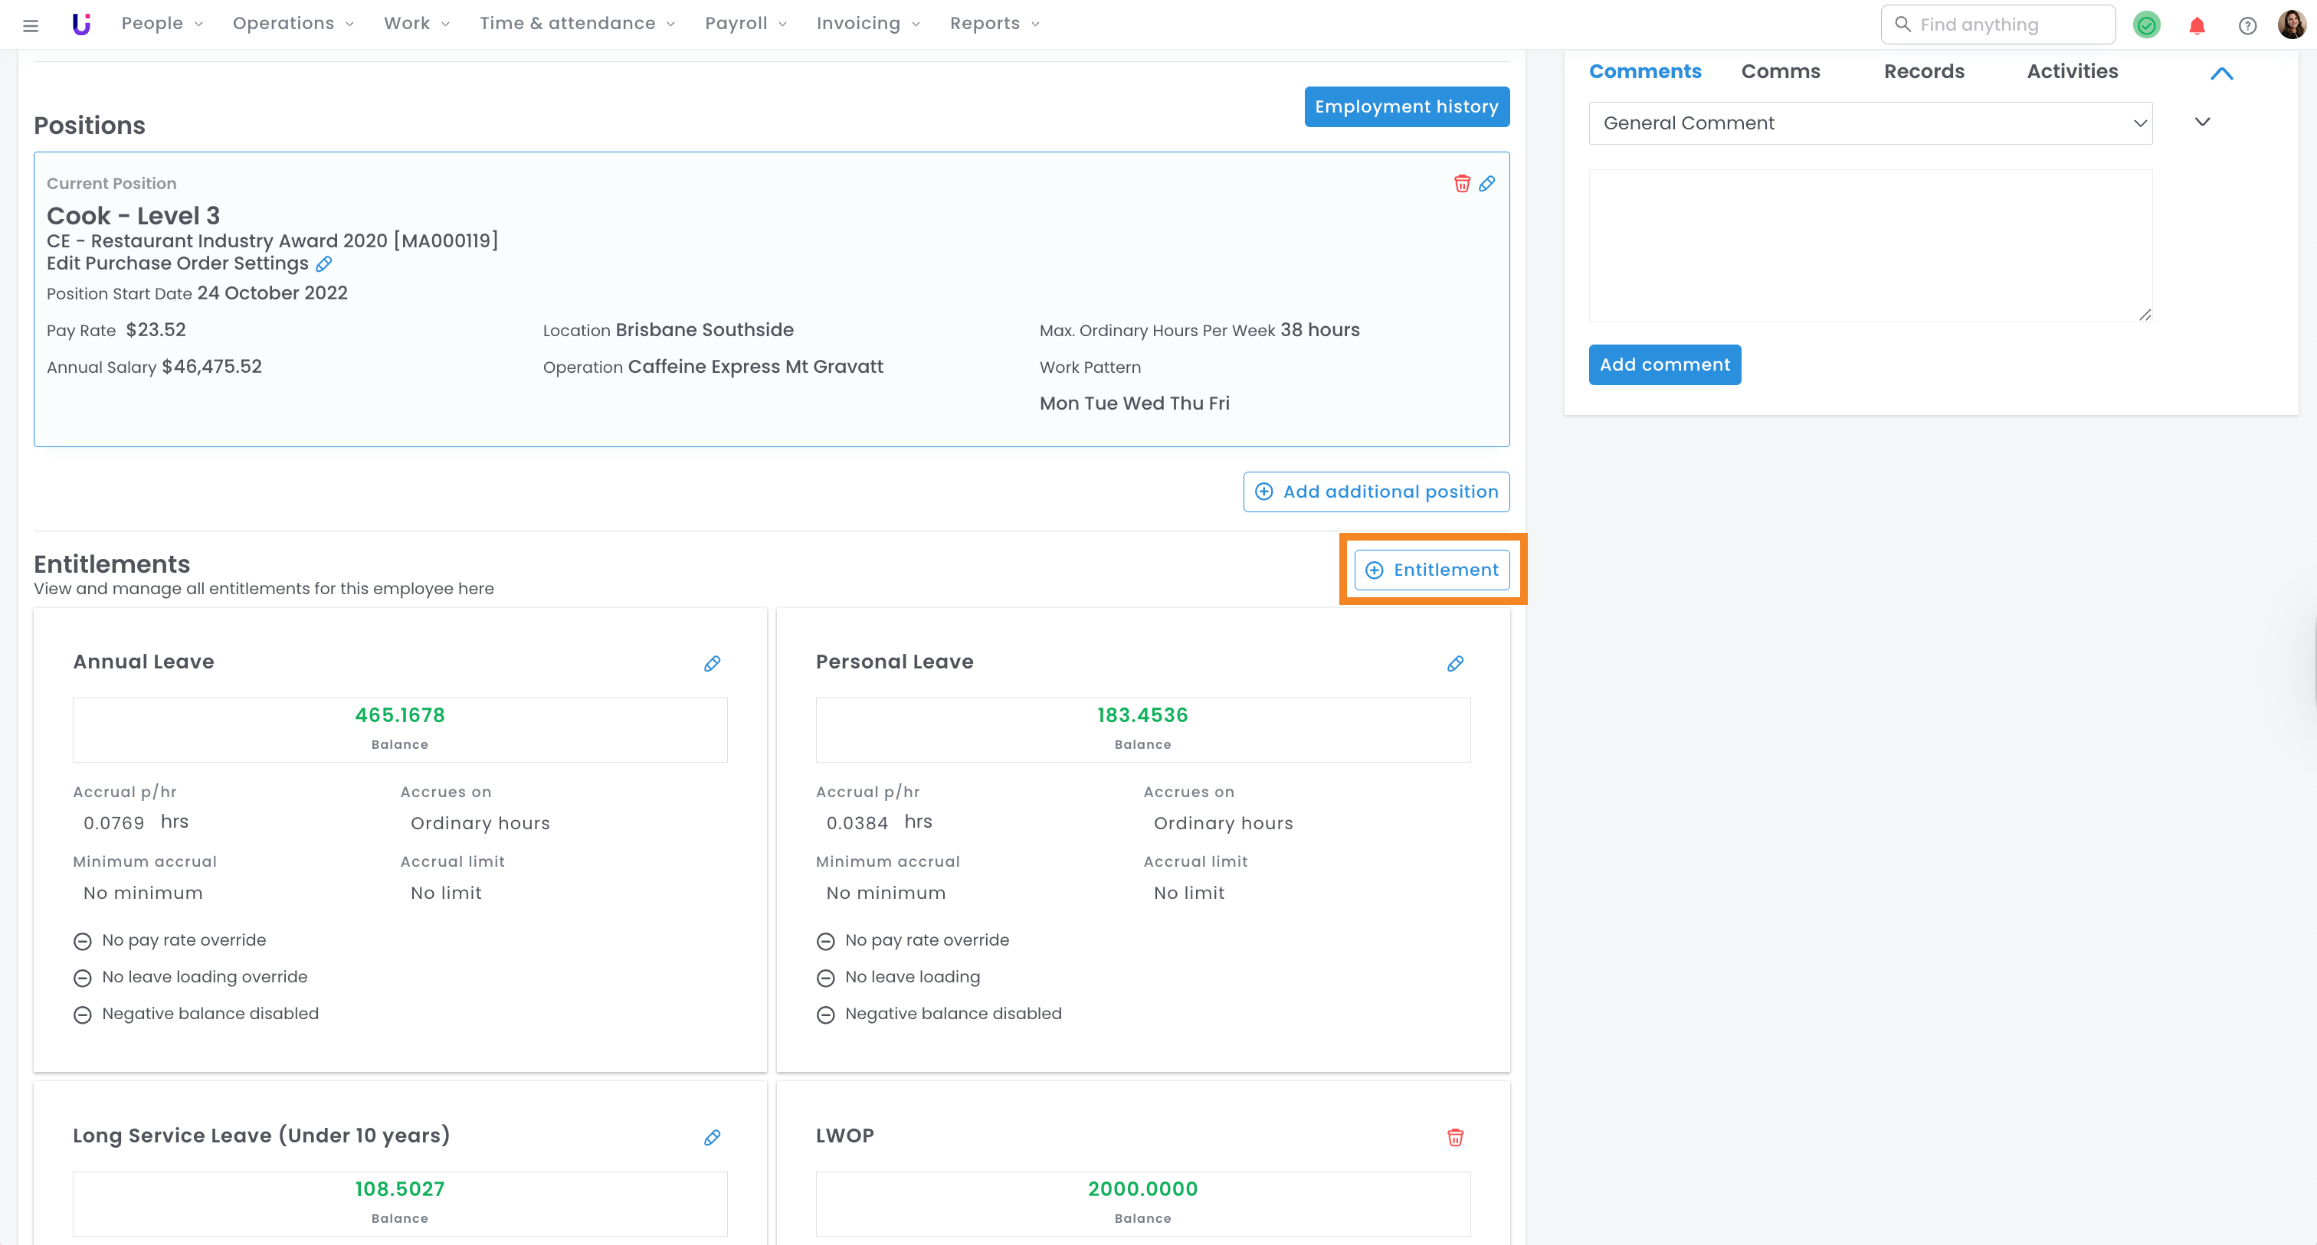Open the help question mark icon
Viewport: 2317px width, 1245px height.
click(x=2247, y=25)
